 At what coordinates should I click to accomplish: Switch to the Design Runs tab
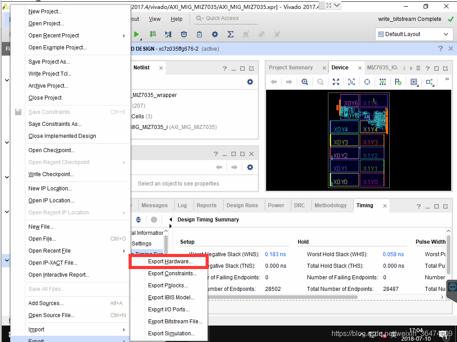[x=242, y=205]
